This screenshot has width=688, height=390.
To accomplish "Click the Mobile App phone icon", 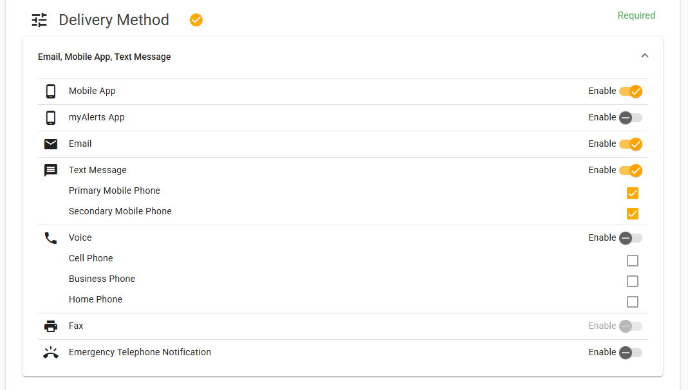I will coord(51,91).
